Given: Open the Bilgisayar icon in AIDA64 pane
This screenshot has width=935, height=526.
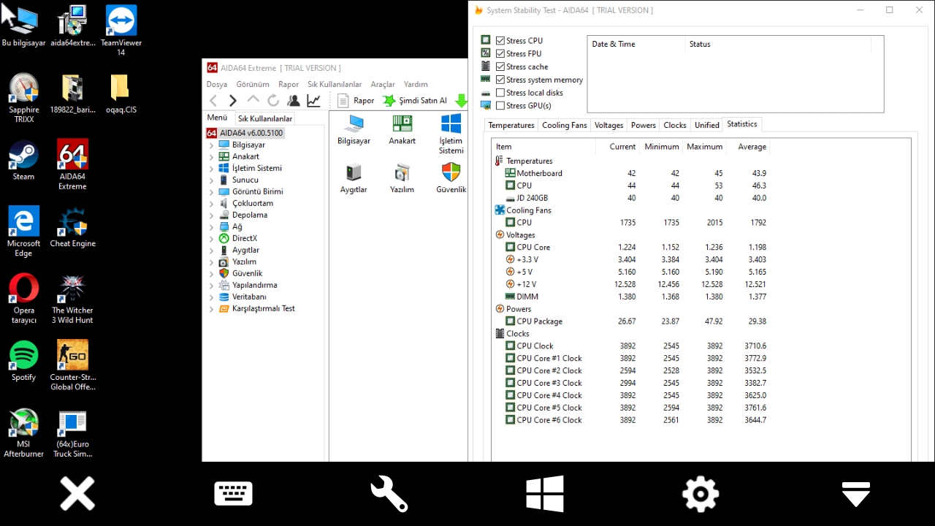Looking at the screenshot, I should click(354, 129).
